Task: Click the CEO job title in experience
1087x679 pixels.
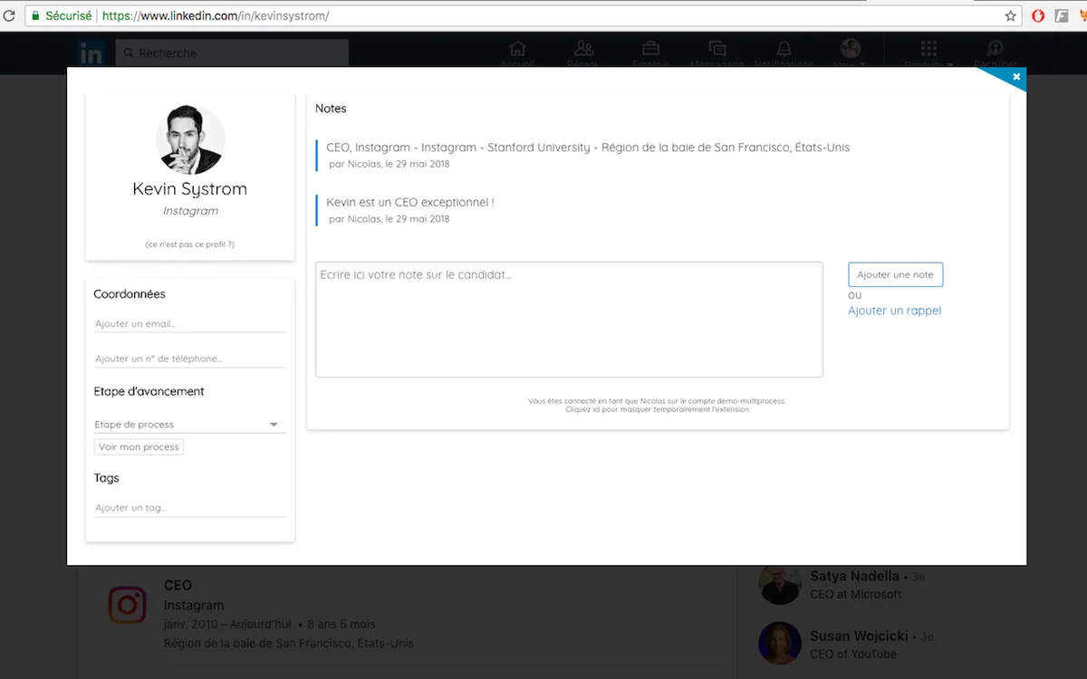Action: pos(178,585)
